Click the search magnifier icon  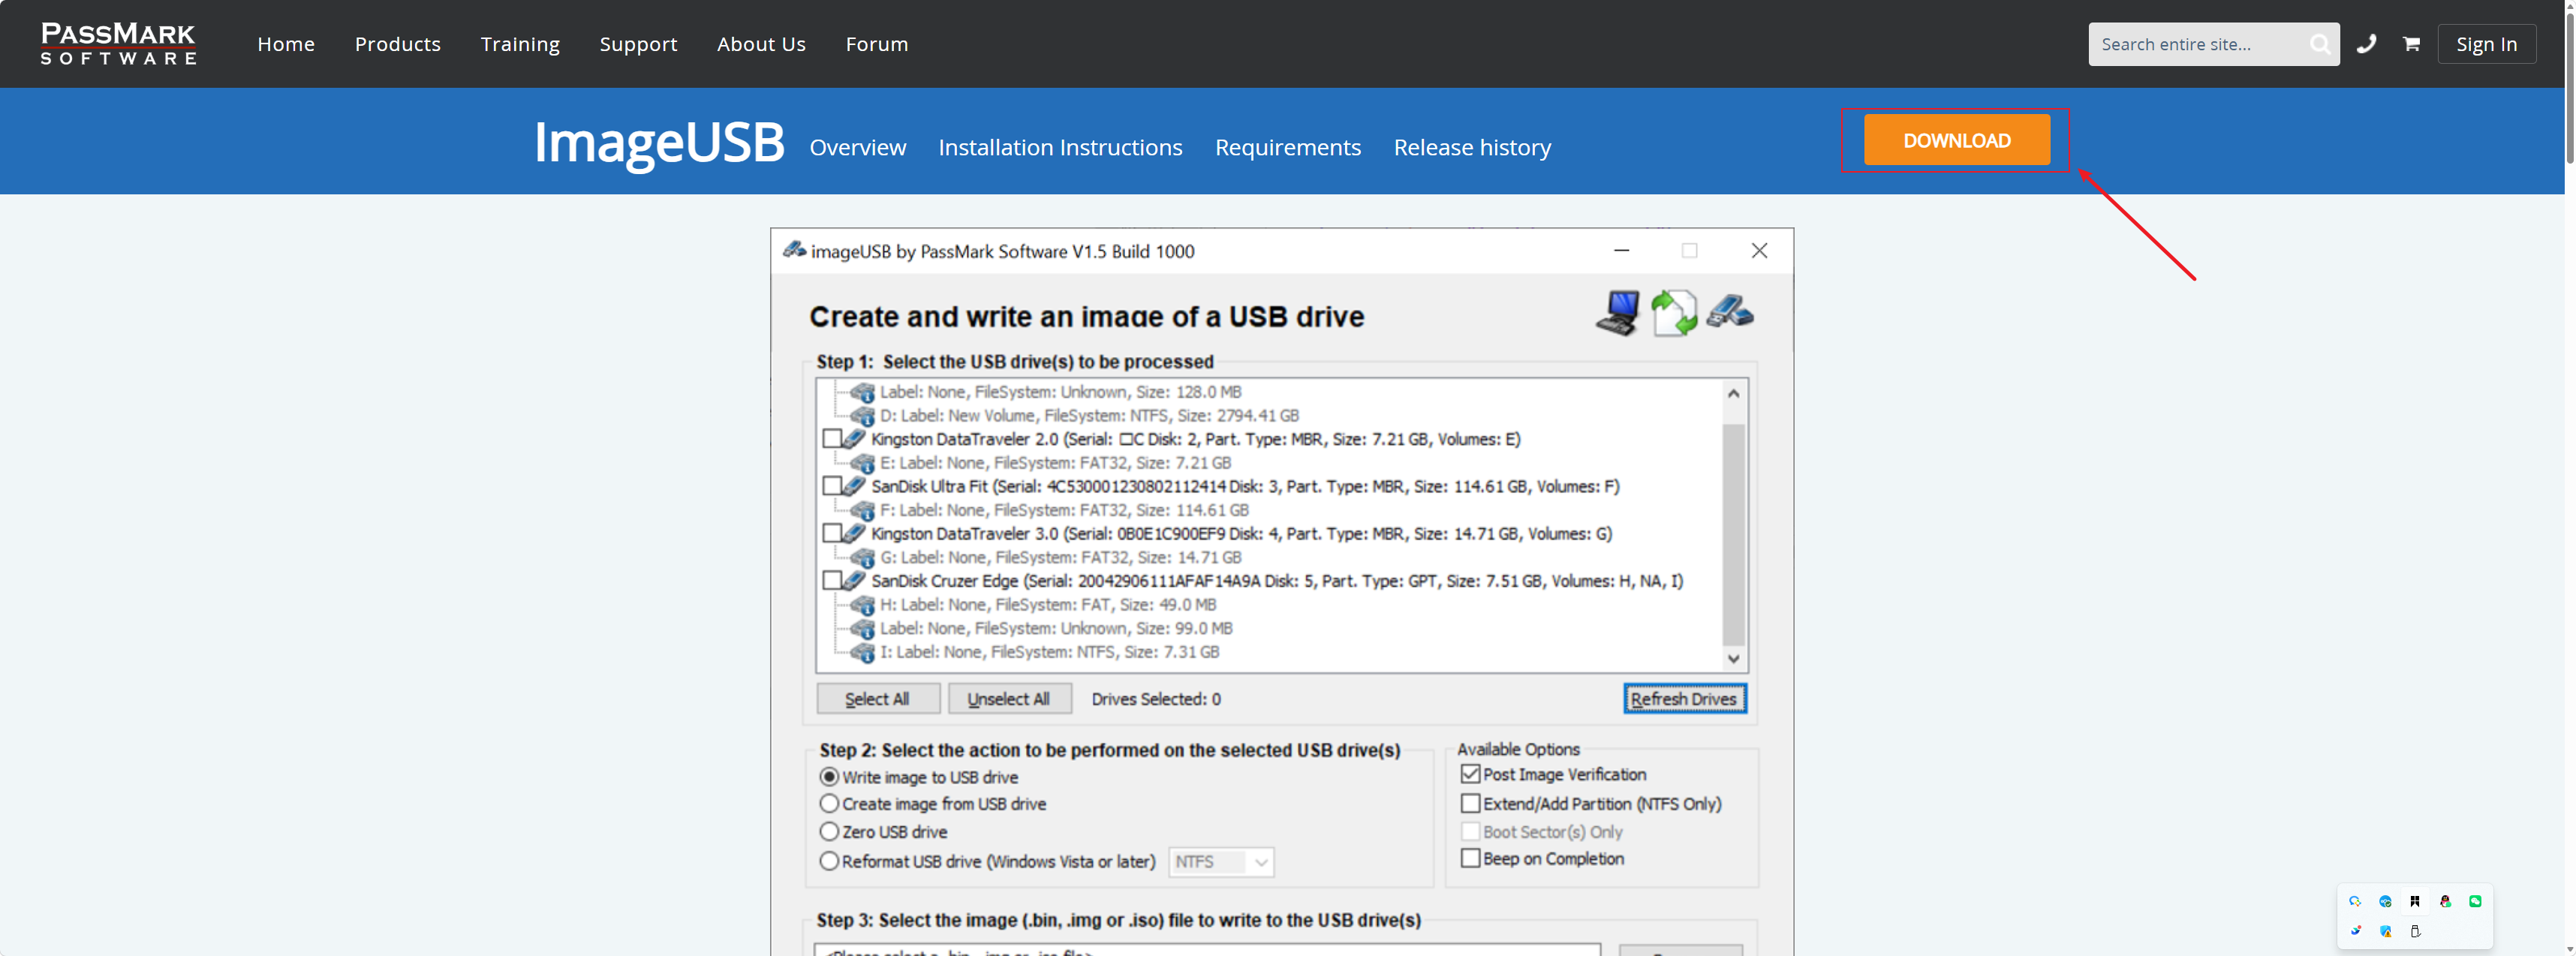pos(2319,44)
